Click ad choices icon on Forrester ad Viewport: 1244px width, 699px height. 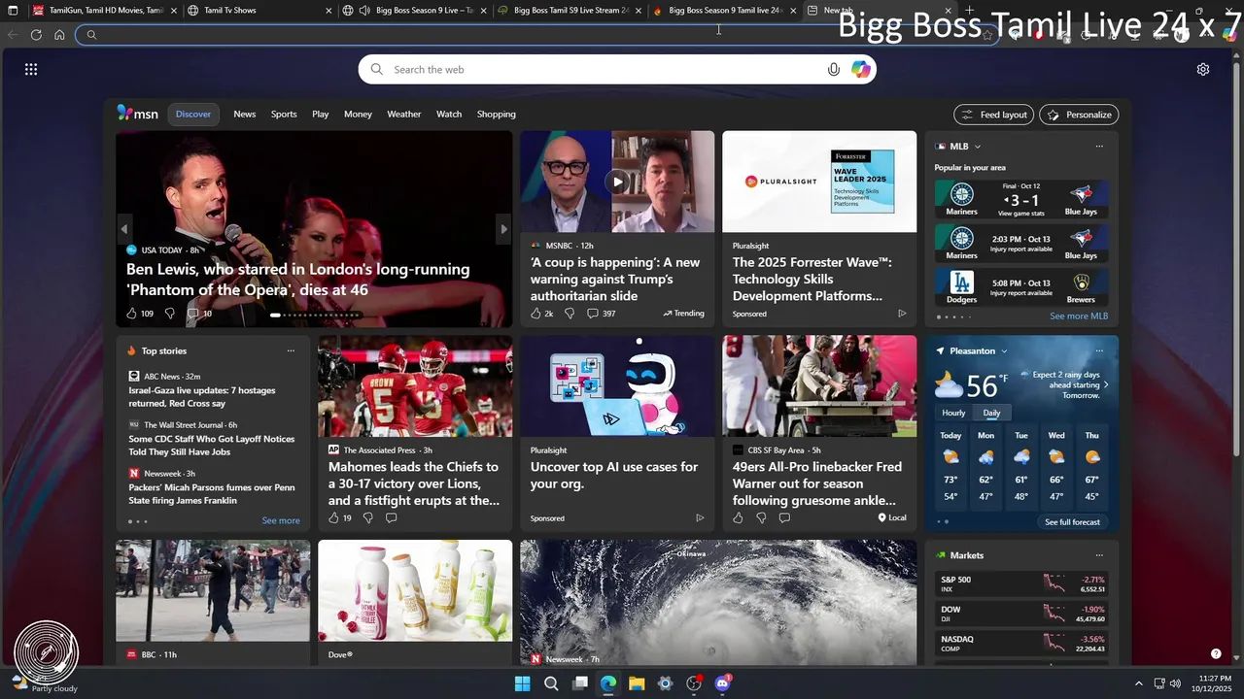[902, 314]
